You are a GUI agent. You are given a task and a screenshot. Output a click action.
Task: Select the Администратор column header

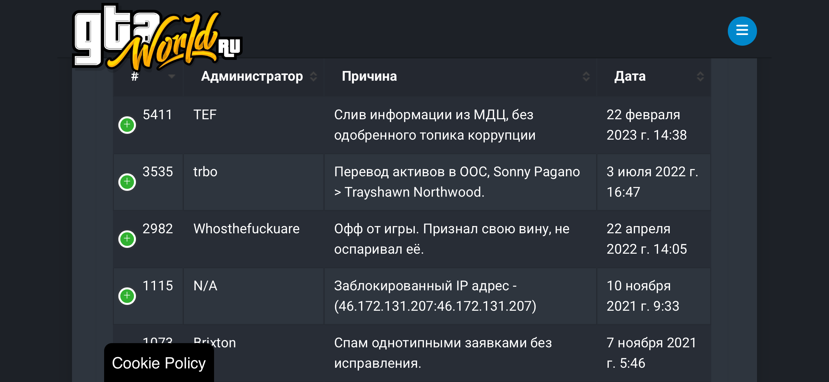[x=252, y=76]
